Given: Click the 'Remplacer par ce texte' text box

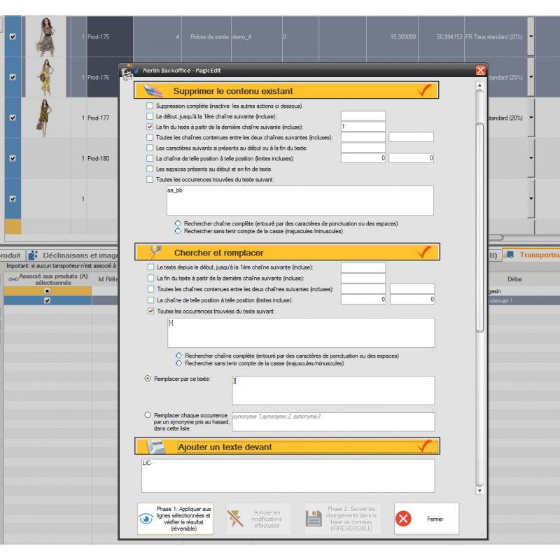Looking at the screenshot, I should click(x=332, y=390).
